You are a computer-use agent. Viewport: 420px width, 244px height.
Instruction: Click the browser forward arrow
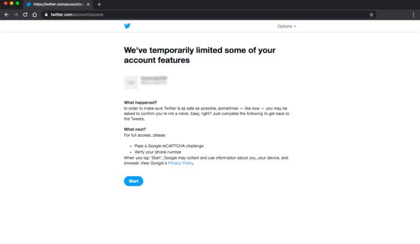click(x=16, y=14)
